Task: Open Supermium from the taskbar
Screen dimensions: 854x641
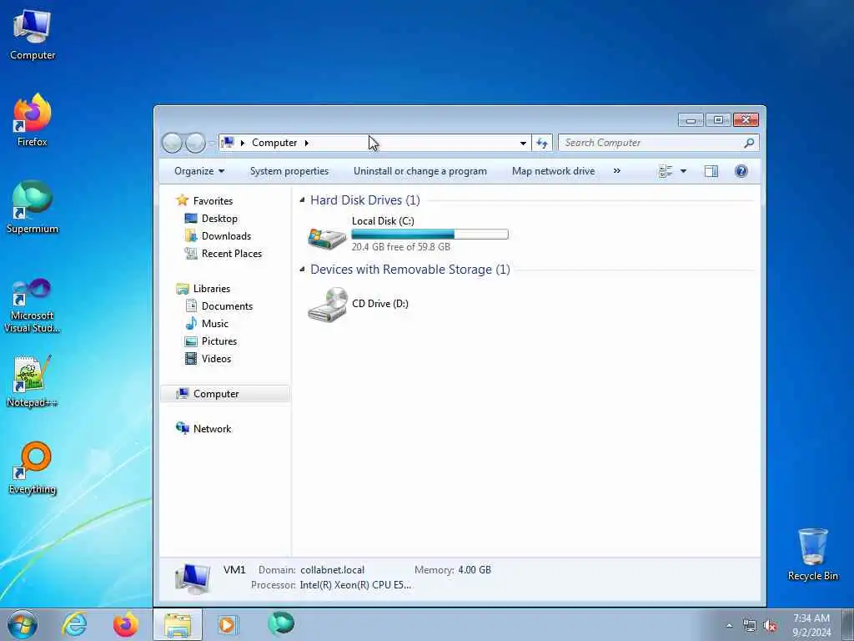Action: point(281,623)
